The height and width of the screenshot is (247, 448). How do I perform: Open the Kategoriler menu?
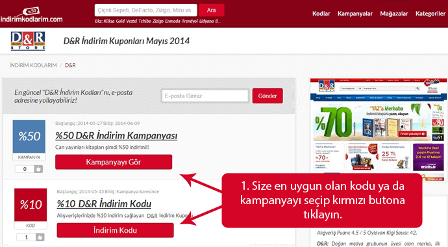pyautogui.click(x=430, y=14)
